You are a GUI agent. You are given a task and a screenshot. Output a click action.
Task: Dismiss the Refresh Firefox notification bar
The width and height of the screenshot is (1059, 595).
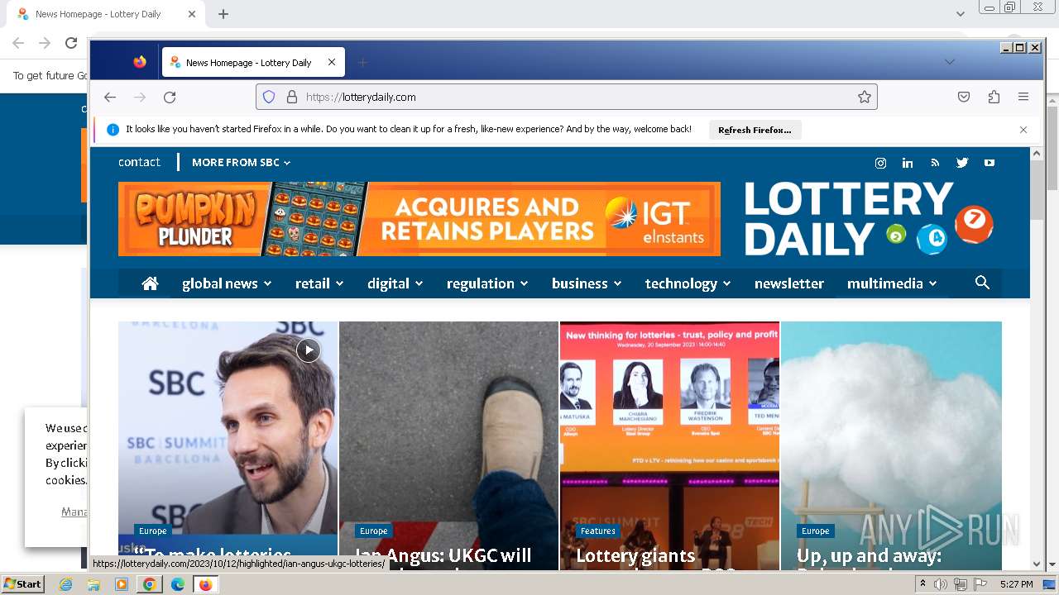click(x=1023, y=130)
